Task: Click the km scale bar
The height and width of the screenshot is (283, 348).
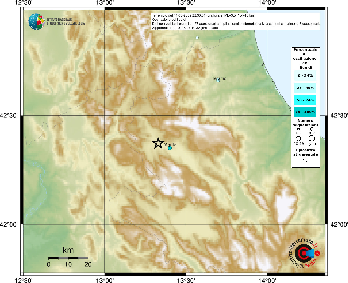Action: [x=68, y=258]
